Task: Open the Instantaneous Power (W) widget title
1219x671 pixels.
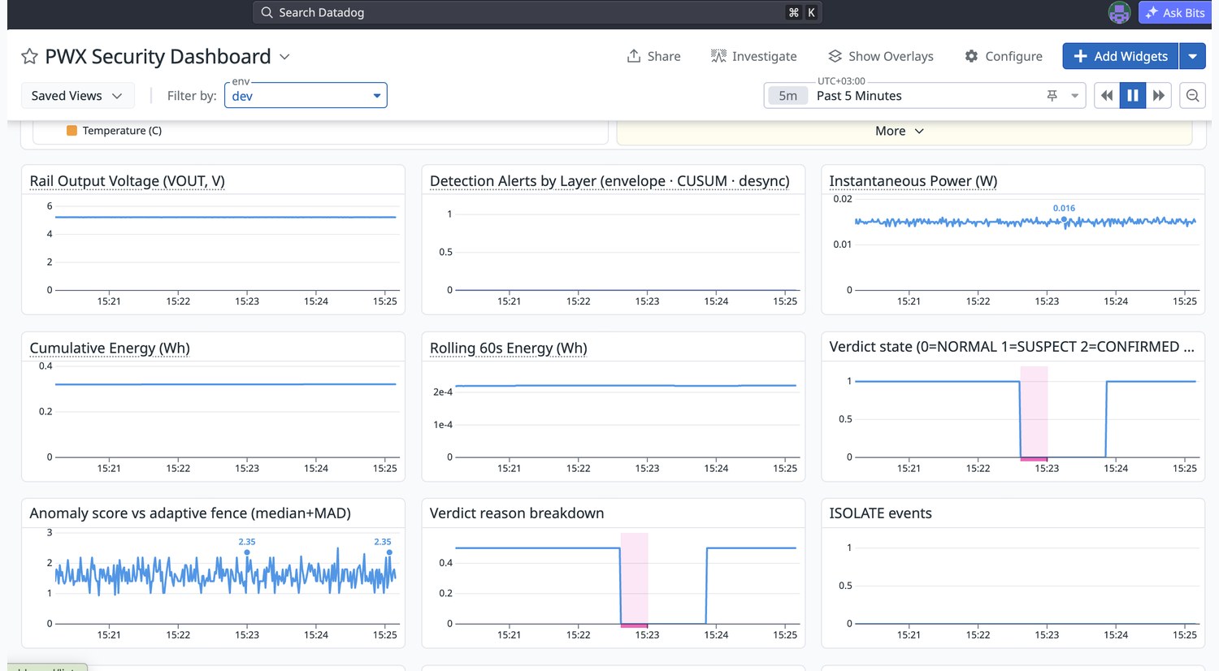Action: click(x=913, y=181)
